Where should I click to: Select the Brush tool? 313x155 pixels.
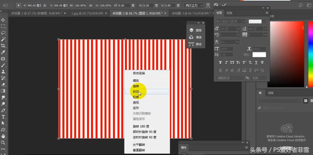tap(3, 65)
